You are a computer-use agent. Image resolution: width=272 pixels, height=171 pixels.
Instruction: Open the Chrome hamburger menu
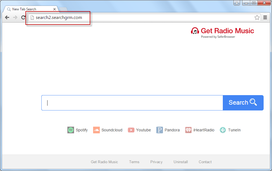[x=265, y=17]
